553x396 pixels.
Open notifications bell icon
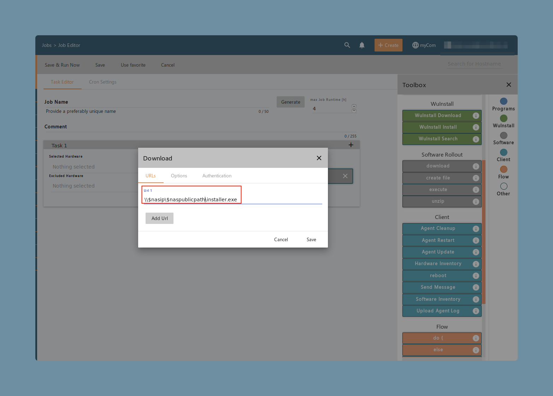(x=362, y=45)
